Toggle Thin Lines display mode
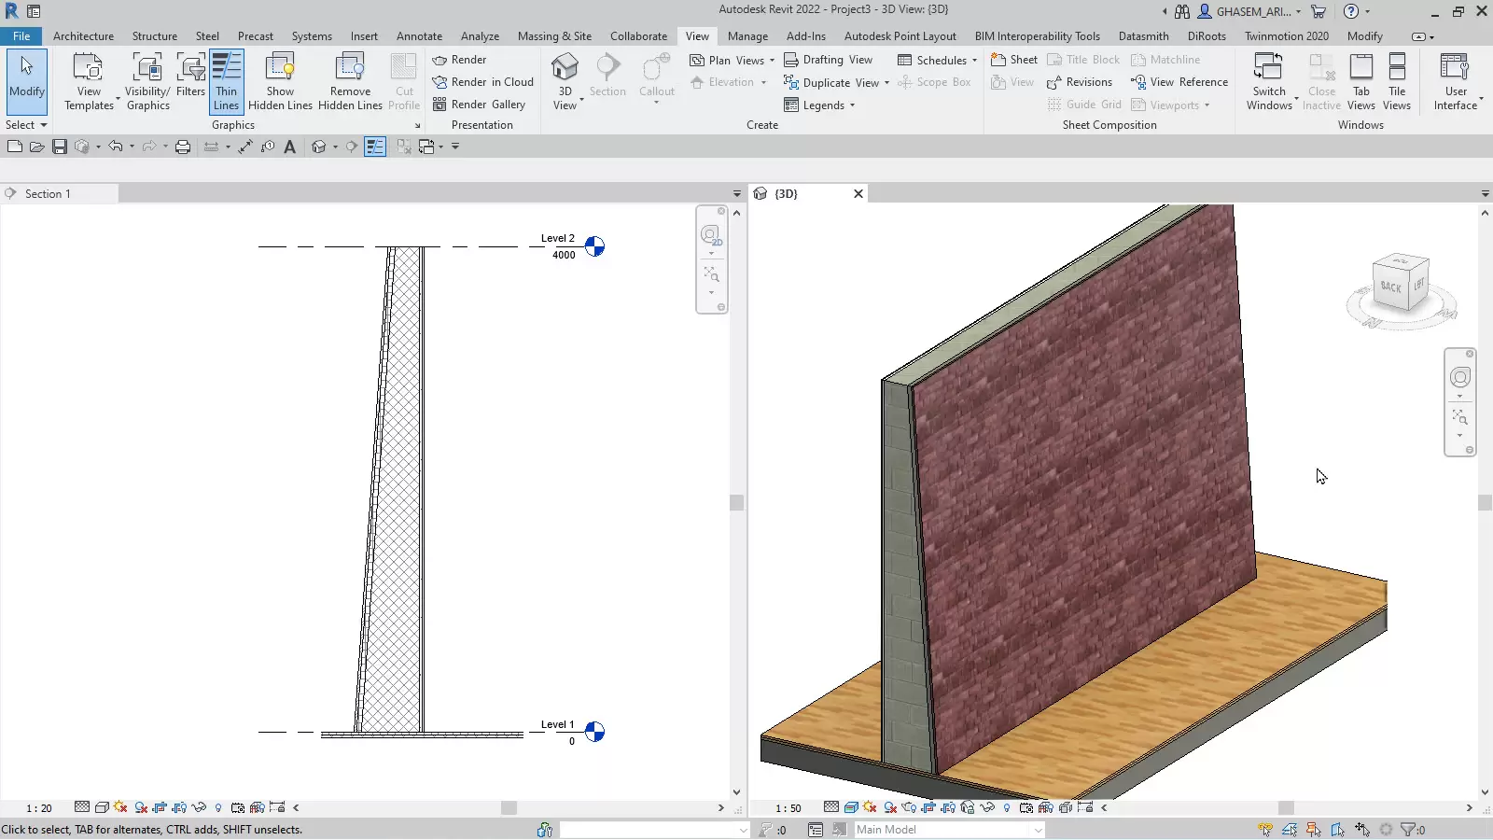Image resolution: width=1493 pixels, height=840 pixels. [x=227, y=81]
